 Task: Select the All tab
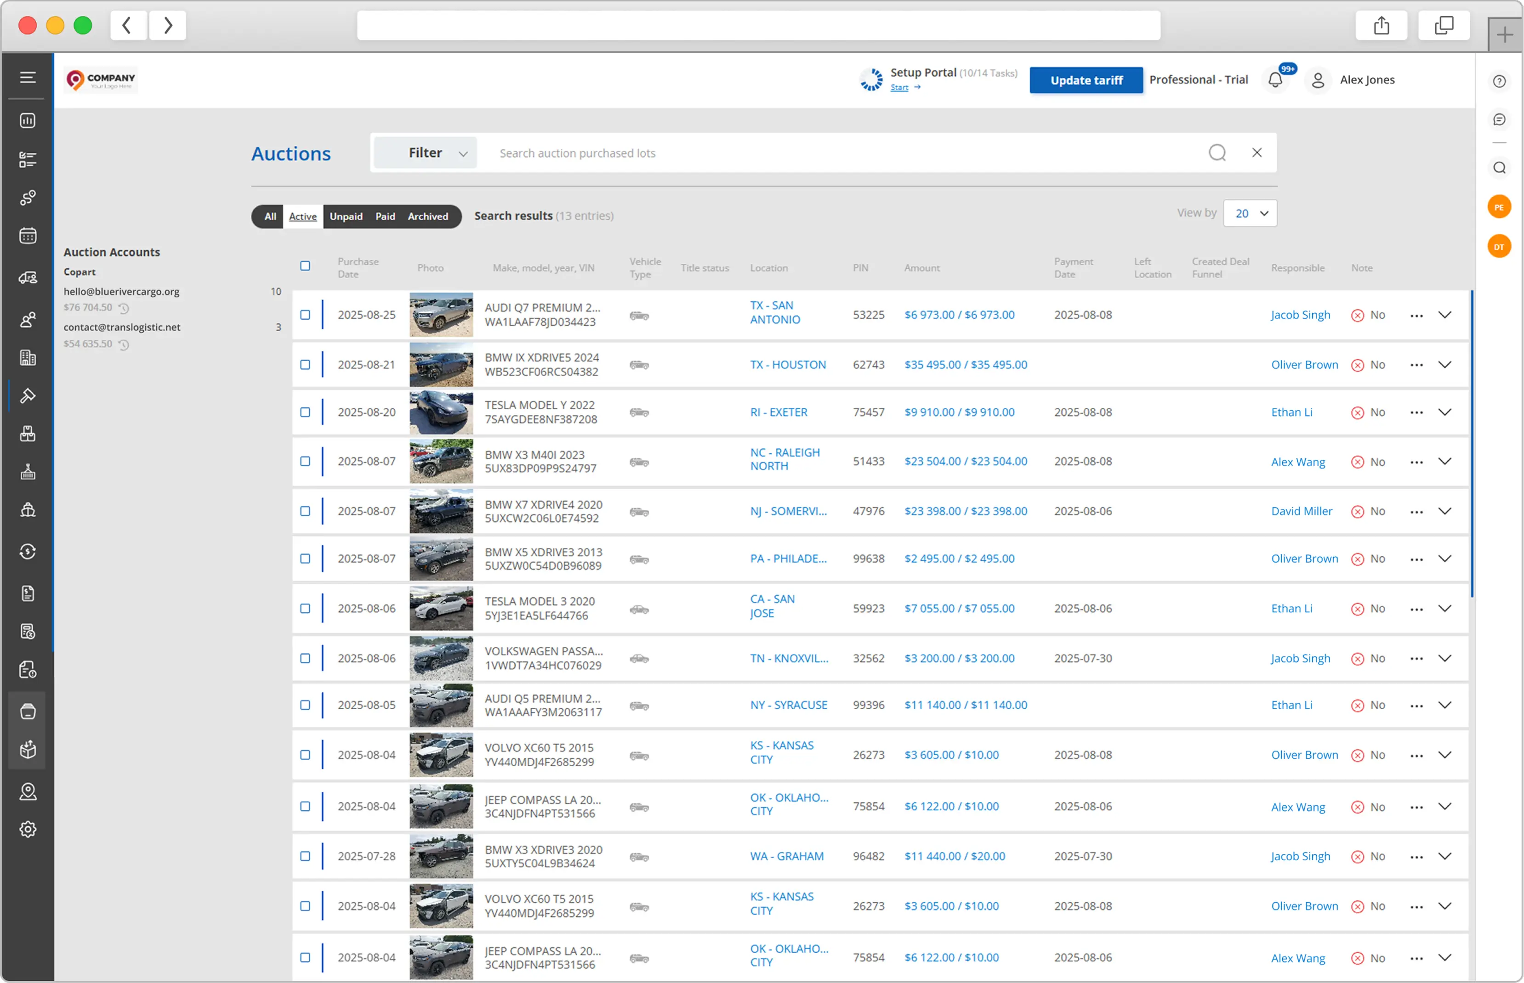pos(270,216)
